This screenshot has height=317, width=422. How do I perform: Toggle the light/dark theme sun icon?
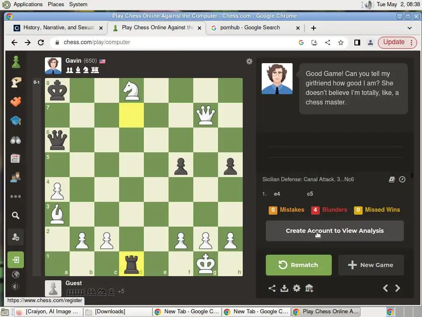point(16,286)
